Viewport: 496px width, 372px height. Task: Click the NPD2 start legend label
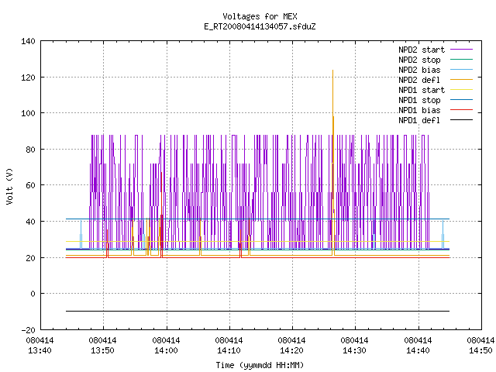(422, 50)
